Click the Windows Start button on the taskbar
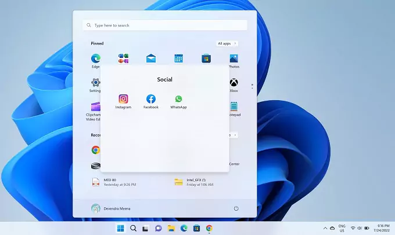 tap(121, 228)
